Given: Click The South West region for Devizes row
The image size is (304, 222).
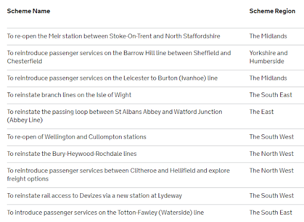Looking at the screenshot, I should pos(271,196).
